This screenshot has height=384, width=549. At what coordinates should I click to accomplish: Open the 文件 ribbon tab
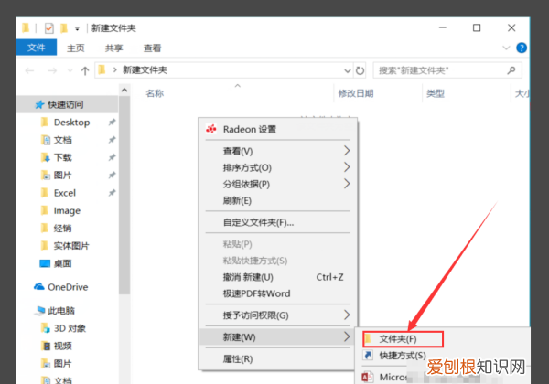(x=37, y=48)
